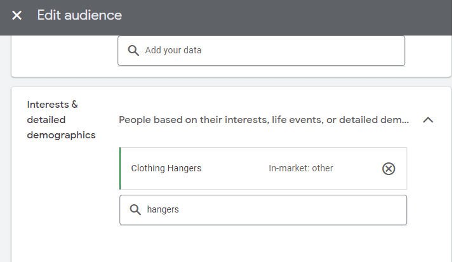454x262 pixels.
Task: Click the green accent bar on Clothing Hangers row
Action: coord(120,168)
